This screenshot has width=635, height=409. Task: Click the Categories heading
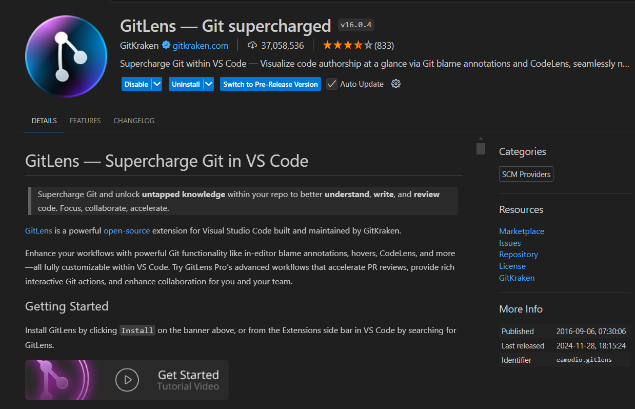523,151
